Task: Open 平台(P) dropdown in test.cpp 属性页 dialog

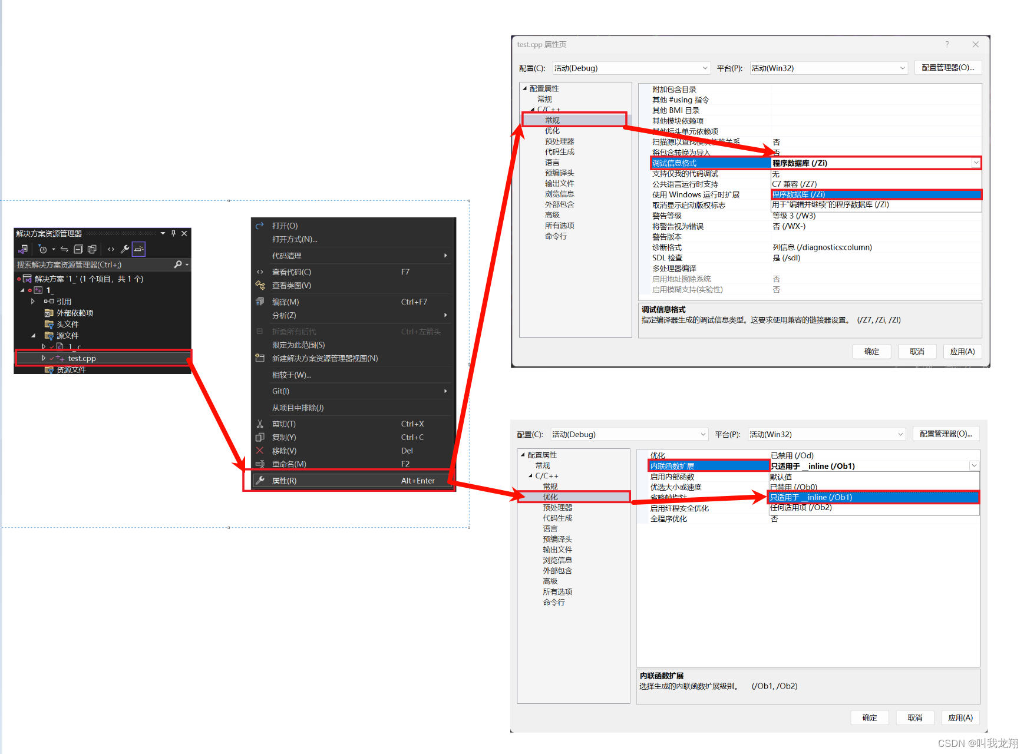Action: (828, 68)
